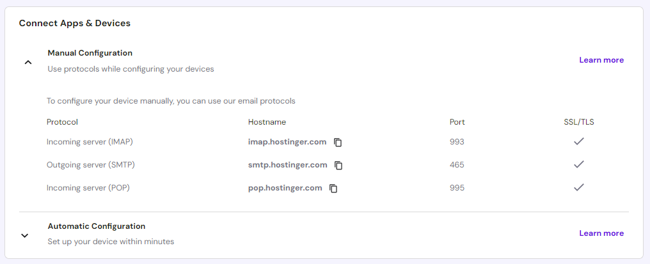Click the Manual Configuration heading
Viewport: 650px width, 264px height.
[90, 53]
